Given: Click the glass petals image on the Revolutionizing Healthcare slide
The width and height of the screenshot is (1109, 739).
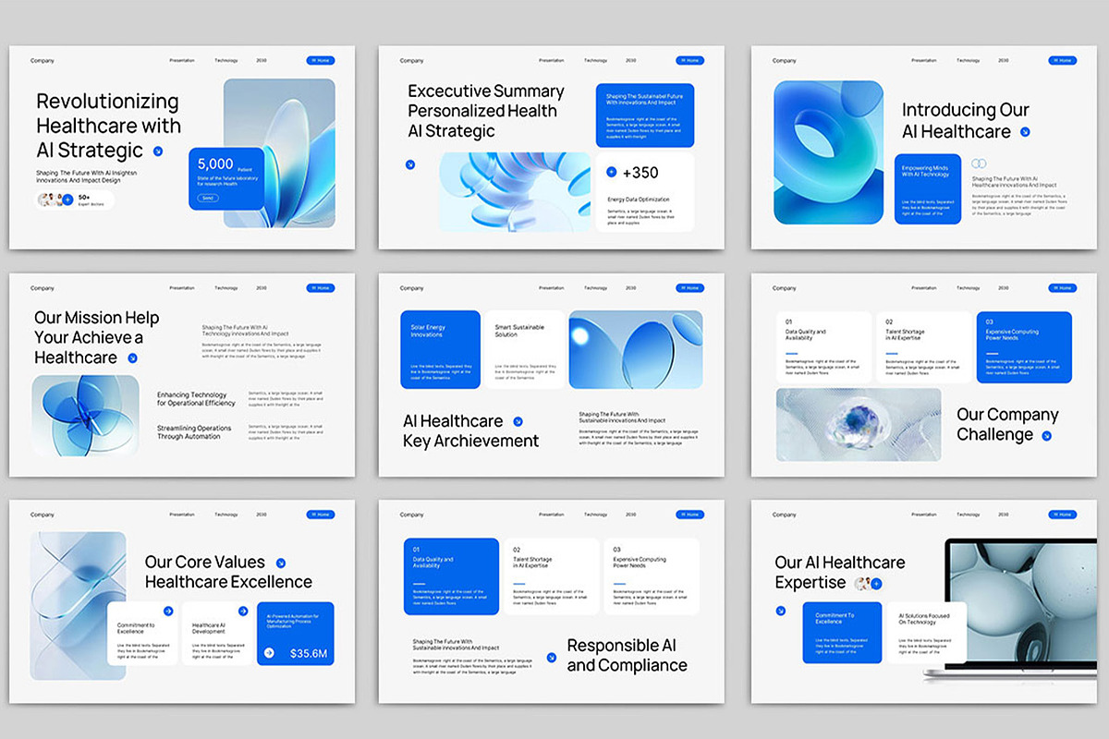Looking at the screenshot, I should (x=279, y=153).
